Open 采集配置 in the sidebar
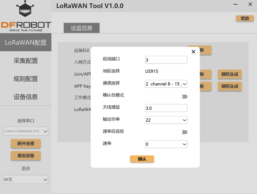Image resolution: width=257 pixels, height=194 pixels. point(26,61)
